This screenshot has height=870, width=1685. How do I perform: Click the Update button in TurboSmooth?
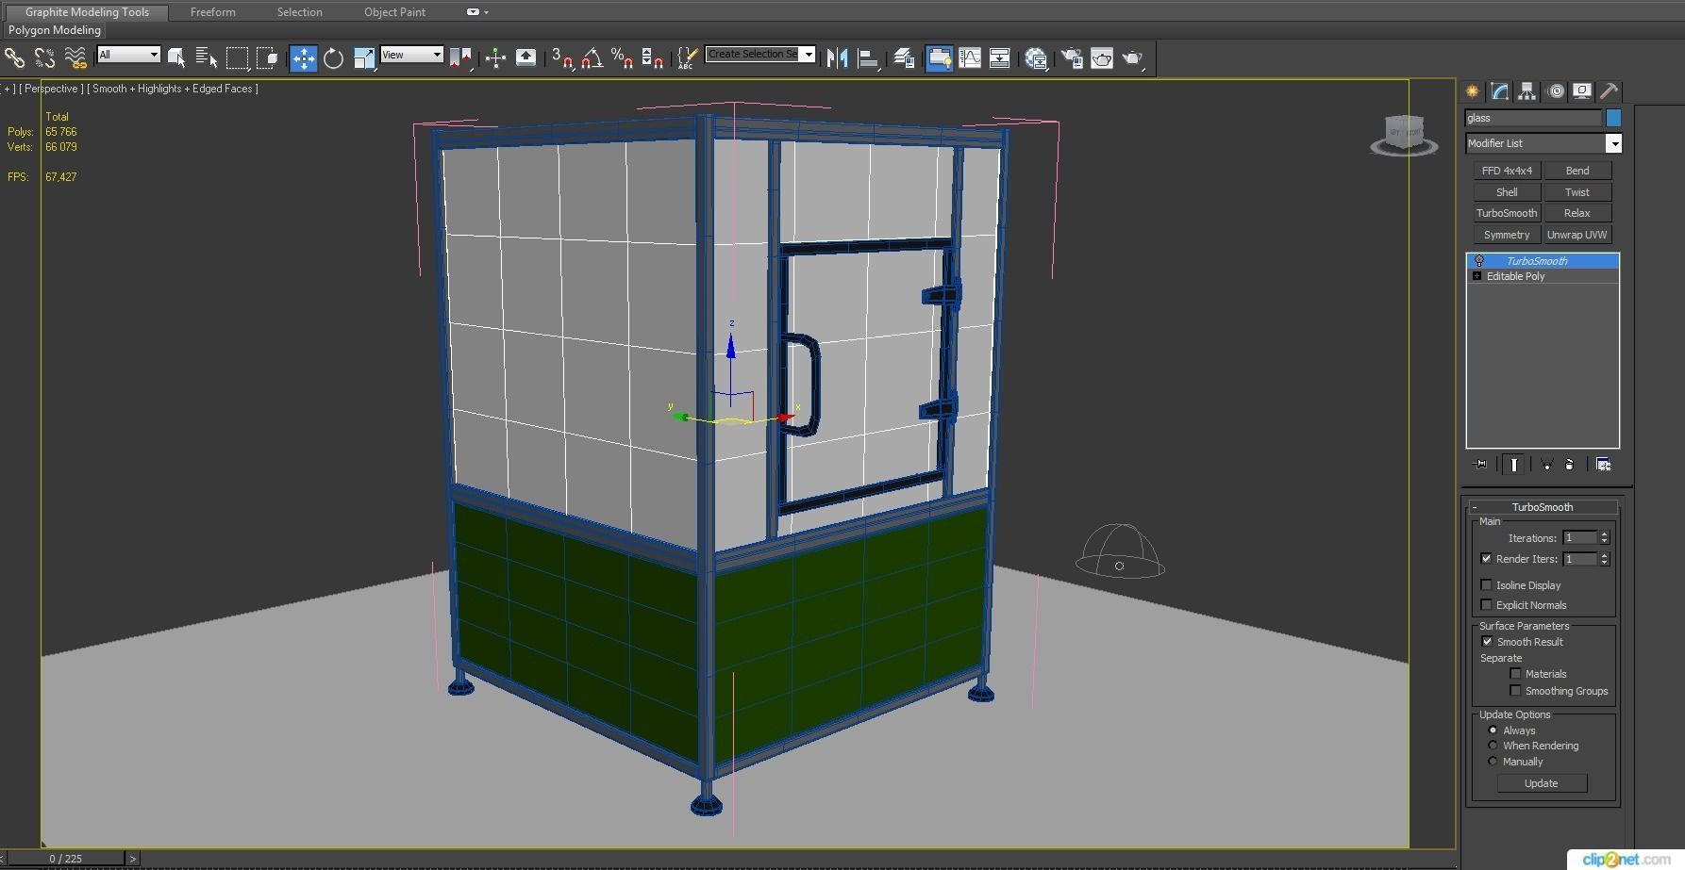click(1542, 783)
